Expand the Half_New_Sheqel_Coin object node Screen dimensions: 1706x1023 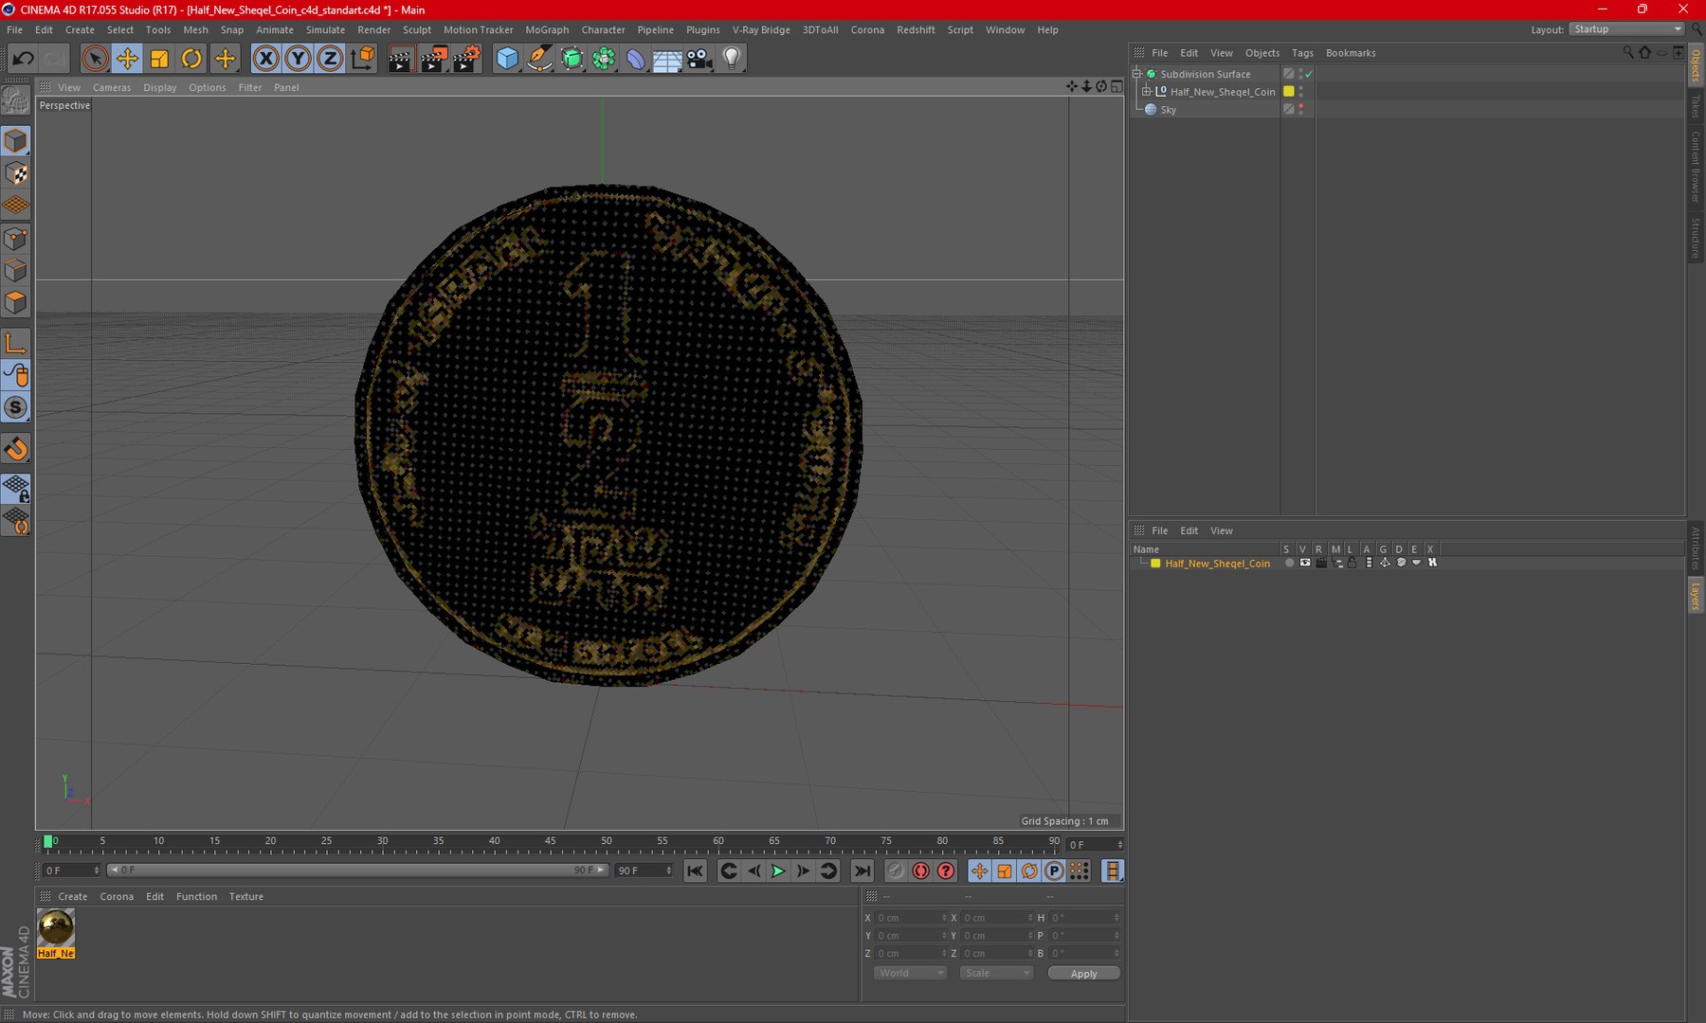pyautogui.click(x=1147, y=92)
